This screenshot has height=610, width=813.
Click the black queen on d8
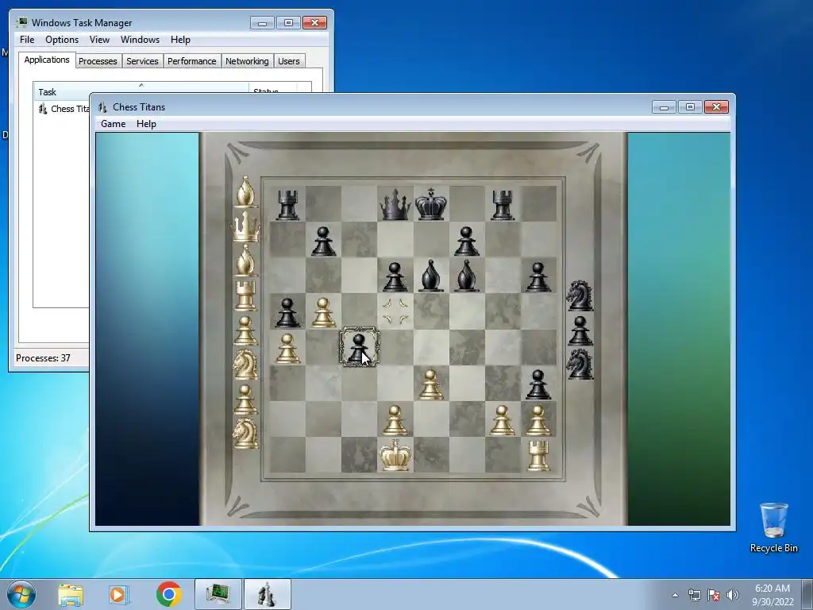click(x=395, y=204)
